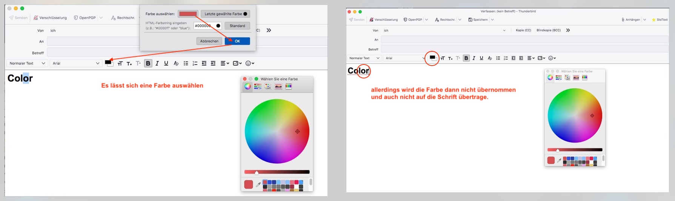This screenshot has height=201, width=675.
Task: Click Senden in the left compose window
Action: coord(18,18)
